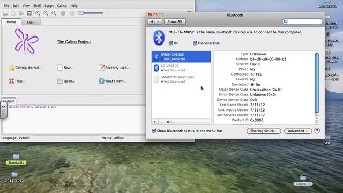Select the LG VX9100 device
The width and height of the screenshot is (343, 193).
(181, 68)
